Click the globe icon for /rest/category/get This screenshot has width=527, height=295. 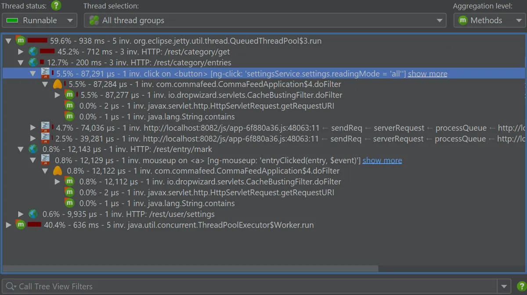pyautogui.click(x=33, y=52)
